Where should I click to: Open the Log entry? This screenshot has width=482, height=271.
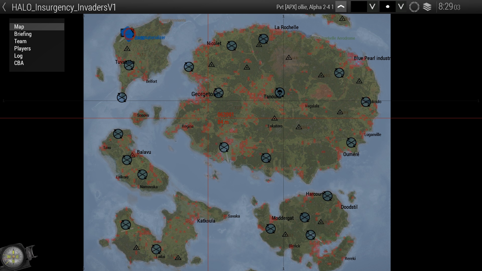[18, 56]
